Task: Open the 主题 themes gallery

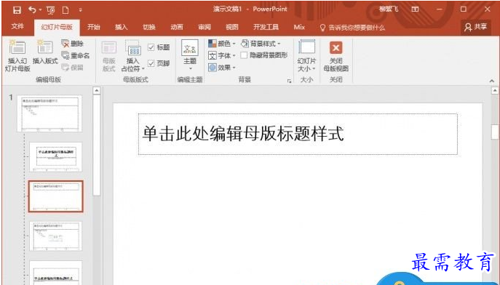Action: pyautogui.click(x=190, y=55)
